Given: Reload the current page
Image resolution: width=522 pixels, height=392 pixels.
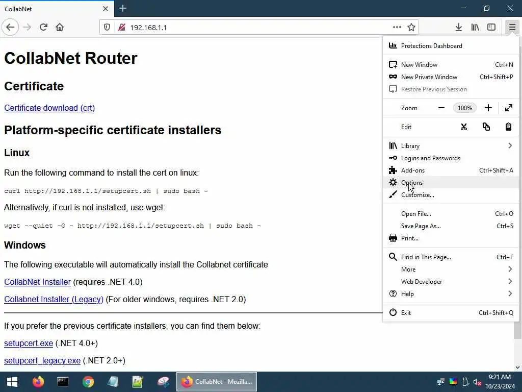Looking at the screenshot, I should coord(43,27).
